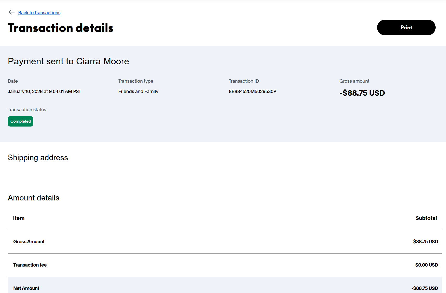This screenshot has width=446, height=293.
Task: Open the Back to Transactions link
Action: 39,13
